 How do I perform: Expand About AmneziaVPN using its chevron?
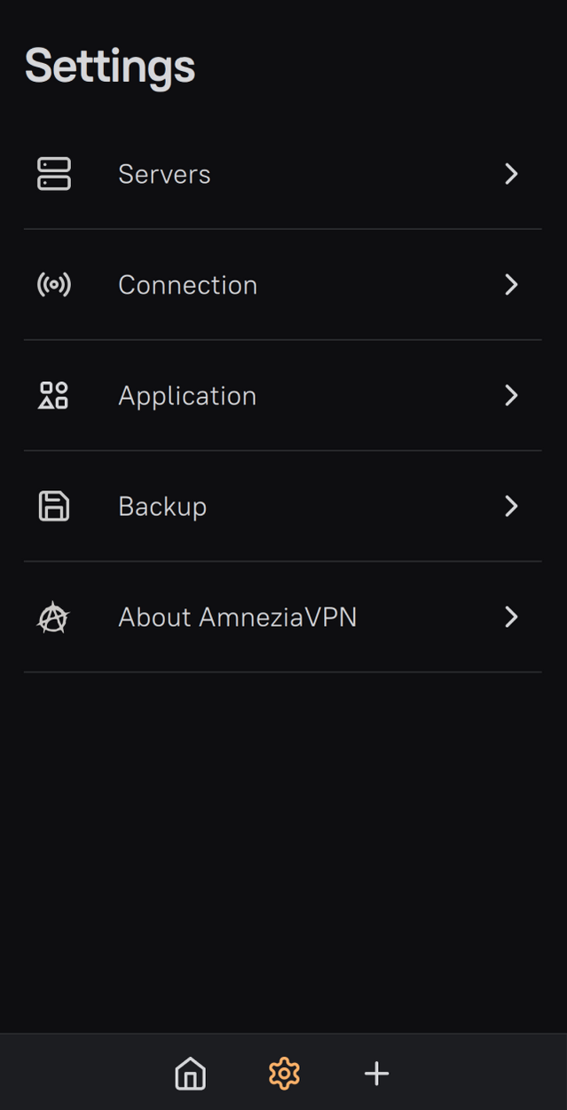(x=511, y=617)
